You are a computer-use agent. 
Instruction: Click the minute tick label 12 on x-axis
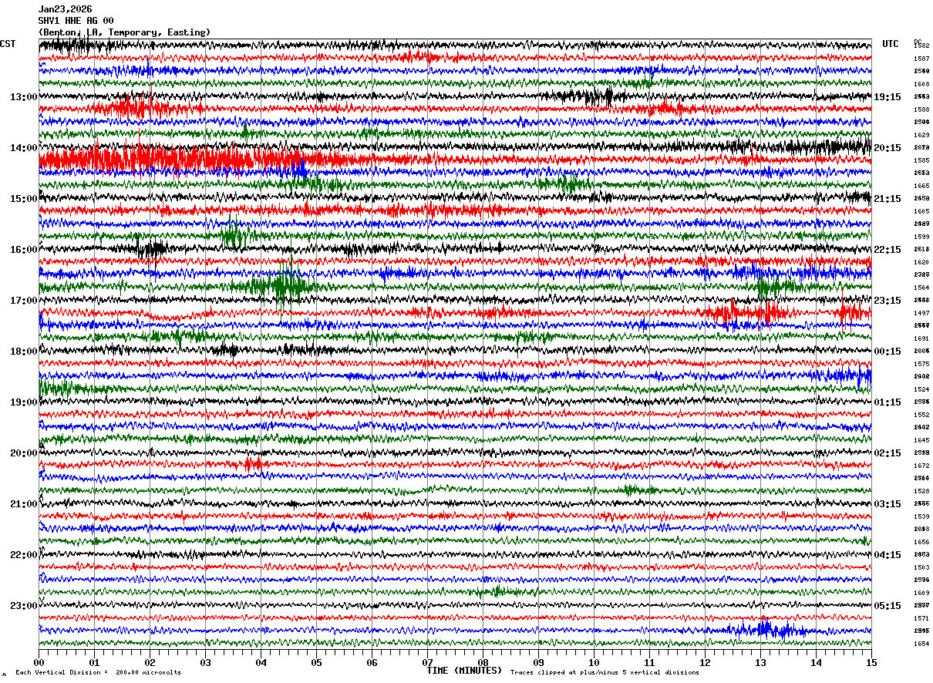(x=705, y=663)
